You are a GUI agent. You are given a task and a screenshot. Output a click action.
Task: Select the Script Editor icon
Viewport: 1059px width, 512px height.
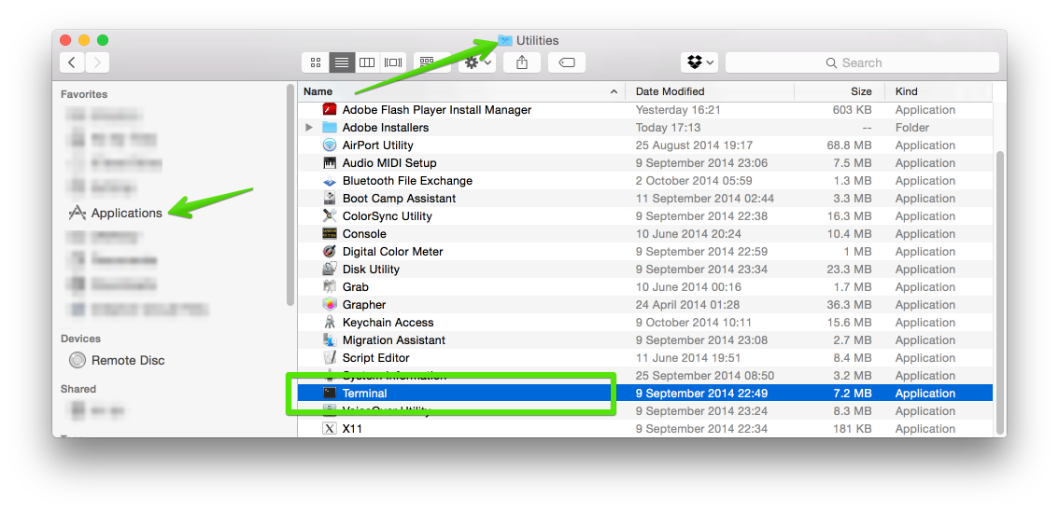click(x=330, y=357)
